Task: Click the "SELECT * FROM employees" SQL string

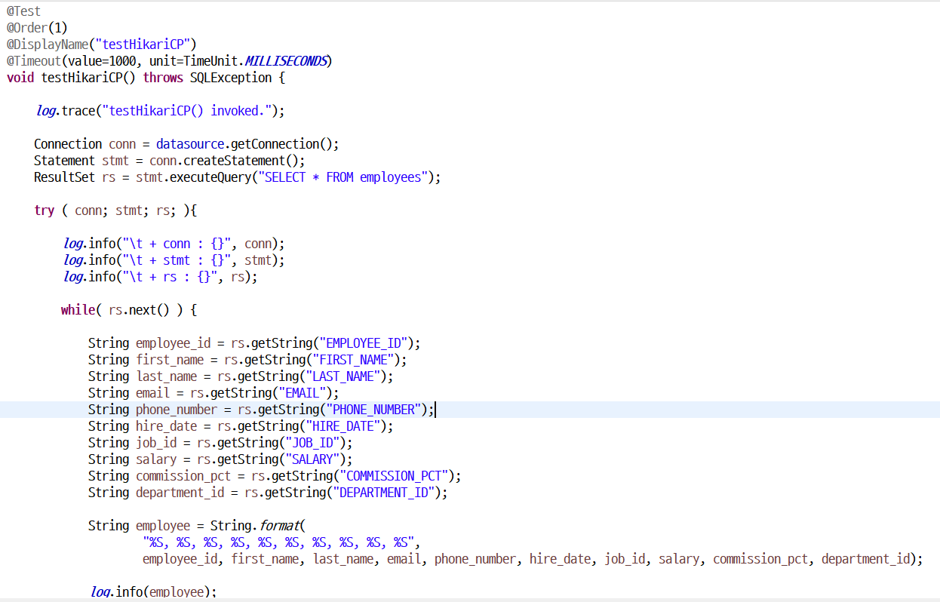Action: coord(343,177)
